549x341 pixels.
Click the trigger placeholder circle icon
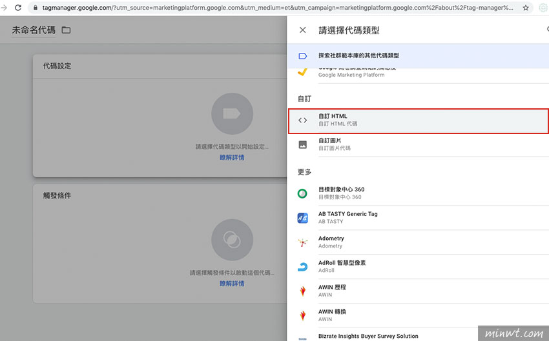click(232, 240)
